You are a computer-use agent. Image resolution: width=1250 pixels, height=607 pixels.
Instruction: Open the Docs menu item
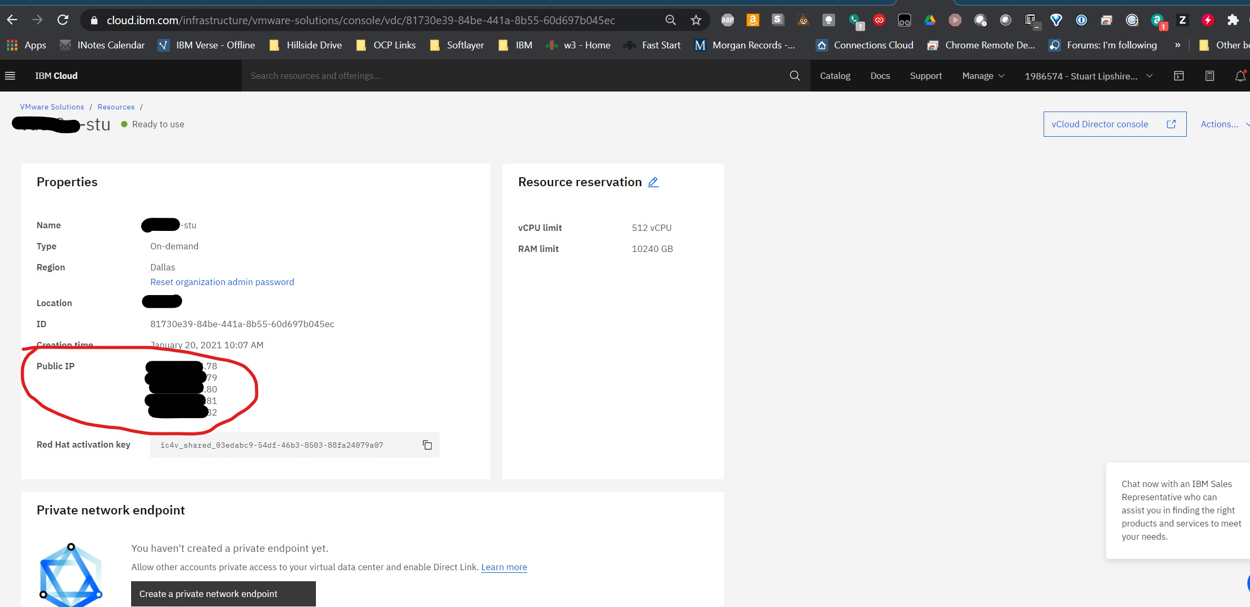(880, 76)
